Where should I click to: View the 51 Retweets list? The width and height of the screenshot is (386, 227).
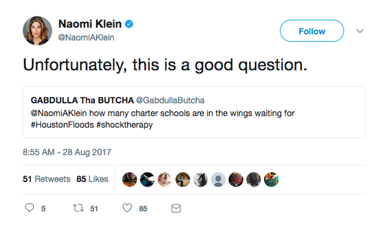tap(46, 179)
